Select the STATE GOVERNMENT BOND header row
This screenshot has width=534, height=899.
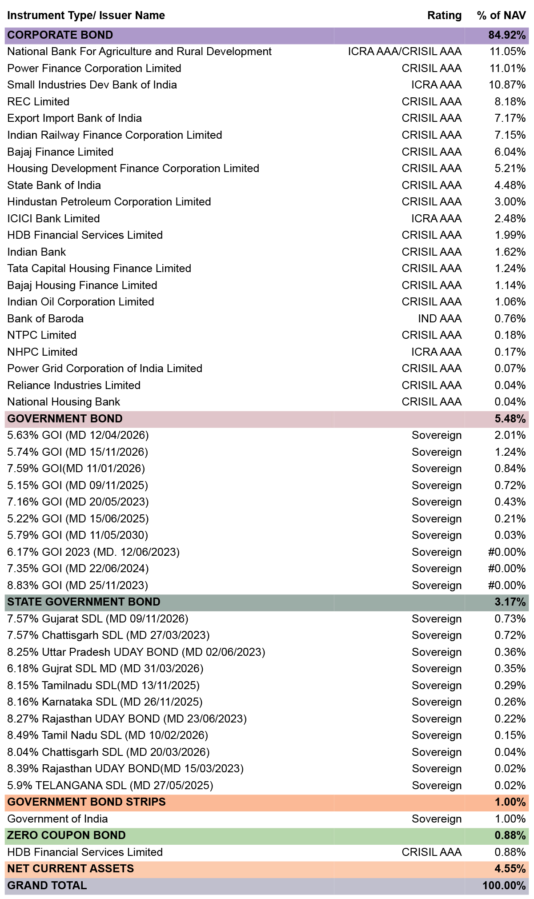pyautogui.click(x=267, y=602)
